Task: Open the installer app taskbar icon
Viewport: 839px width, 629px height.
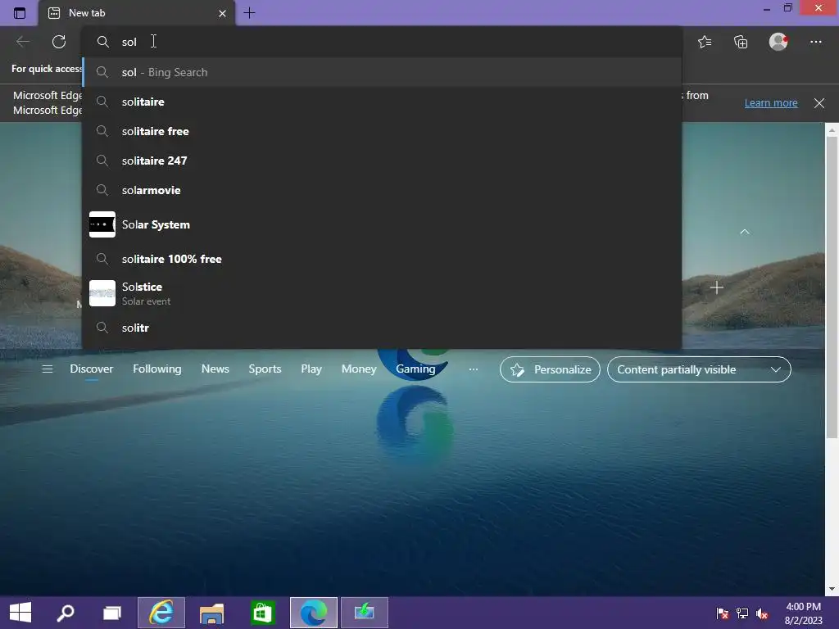Action: (365, 613)
